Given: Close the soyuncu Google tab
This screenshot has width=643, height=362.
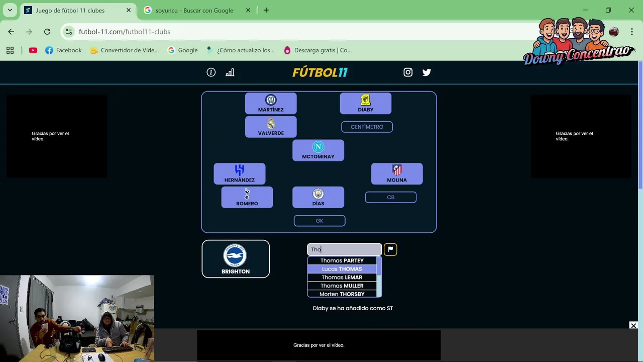Looking at the screenshot, I should click(x=248, y=10).
